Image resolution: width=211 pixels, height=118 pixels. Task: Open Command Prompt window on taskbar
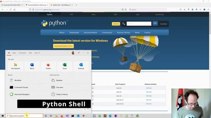click(x=73, y=116)
